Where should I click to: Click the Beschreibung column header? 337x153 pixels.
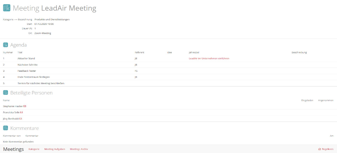click(299, 52)
